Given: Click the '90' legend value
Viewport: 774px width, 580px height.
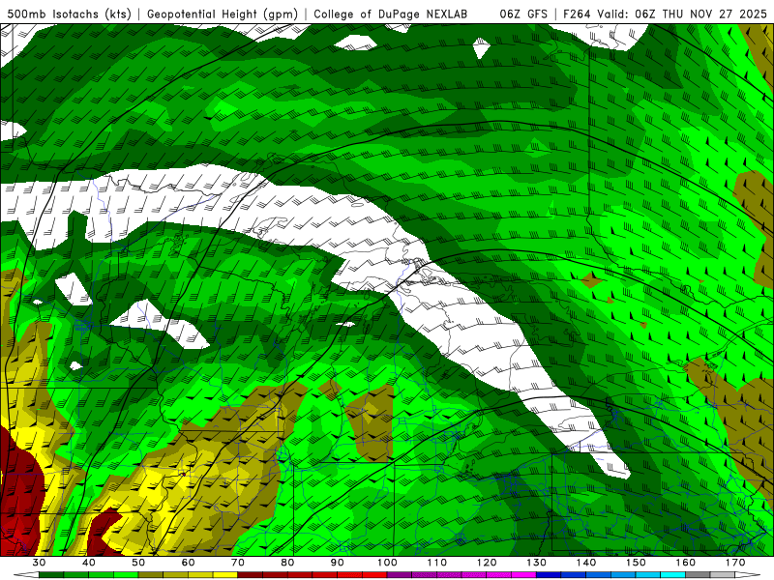Looking at the screenshot, I should [x=338, y=563].
